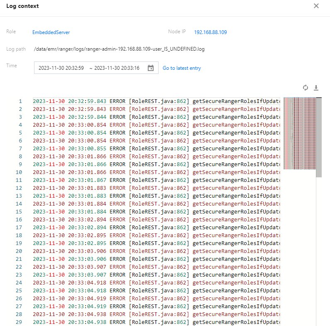Image resolution: width=330 pixels, height=326 pixels.
Task: Click log entry at 20:33:01.867
Action: pos(156,180)
